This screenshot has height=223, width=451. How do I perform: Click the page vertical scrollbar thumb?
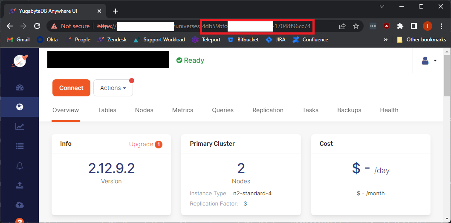tap(447, 75)
